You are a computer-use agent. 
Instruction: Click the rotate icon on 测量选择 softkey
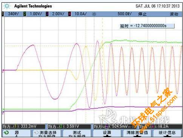click(x=36, y=132)
